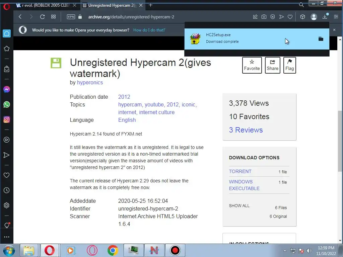Image resolution: width=343 pixels, height=257 pixels.
Task: Open the Easy Setup menu icon
Action: click(336, 17)
